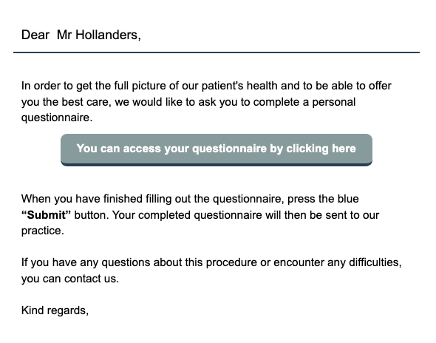Image resolution: width=436 pixels, height=343 pixels.
Task: Click the line starting "If you have any"
Action: (211, 262)
